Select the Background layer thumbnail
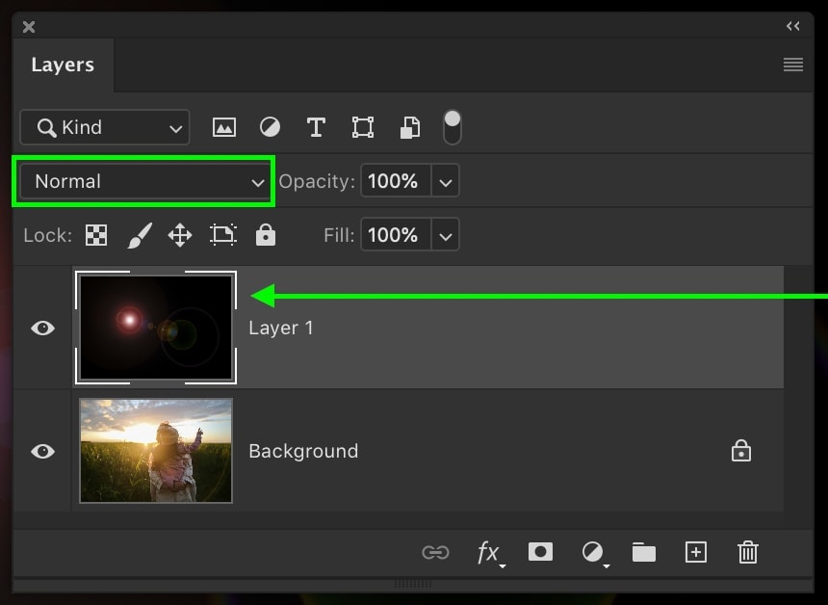The image size is (828, 605). 156,451
